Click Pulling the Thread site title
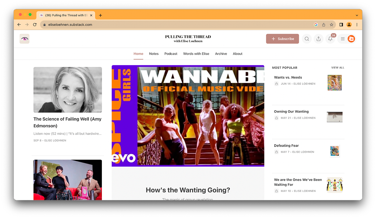The width and height of the screenshot is (376, 218). 188,39
